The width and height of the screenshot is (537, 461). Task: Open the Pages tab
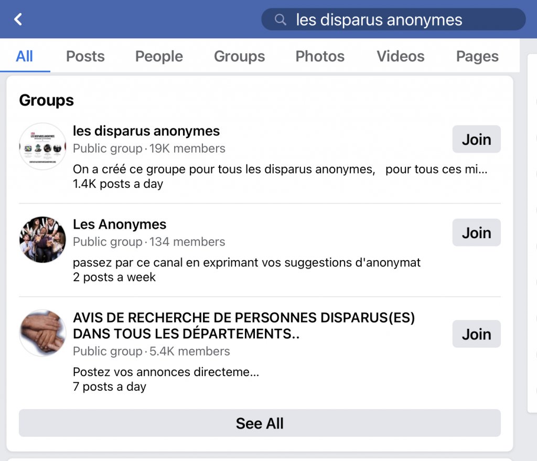click(x=477, y=56)
